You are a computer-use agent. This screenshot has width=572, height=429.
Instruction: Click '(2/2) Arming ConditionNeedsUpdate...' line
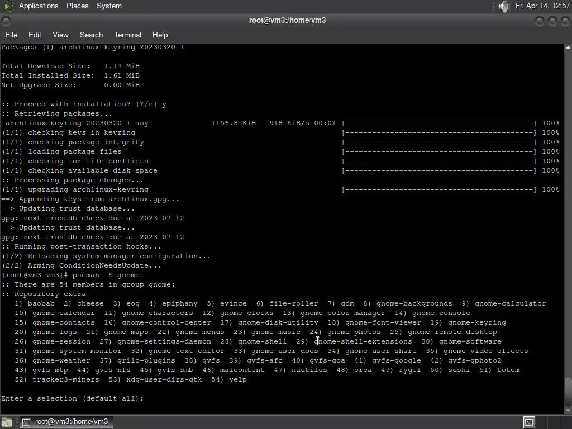click(x=82, y=265)
